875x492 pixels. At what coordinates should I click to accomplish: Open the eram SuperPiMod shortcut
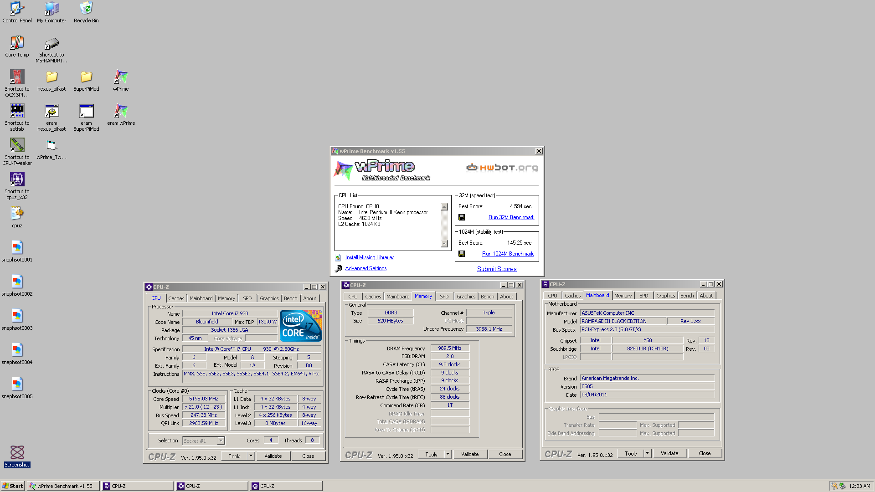point(86,118)
